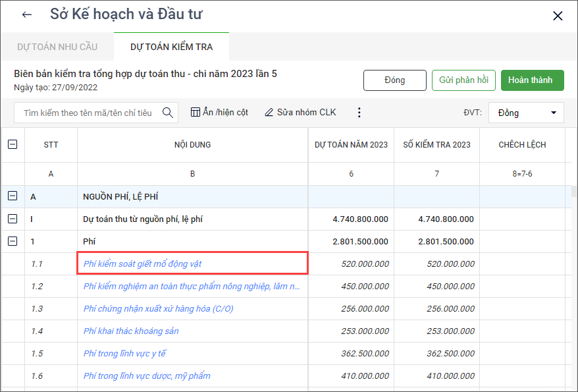
Task: Switch to Dự toán nhu cầu tab
Action: coord(57,47)
